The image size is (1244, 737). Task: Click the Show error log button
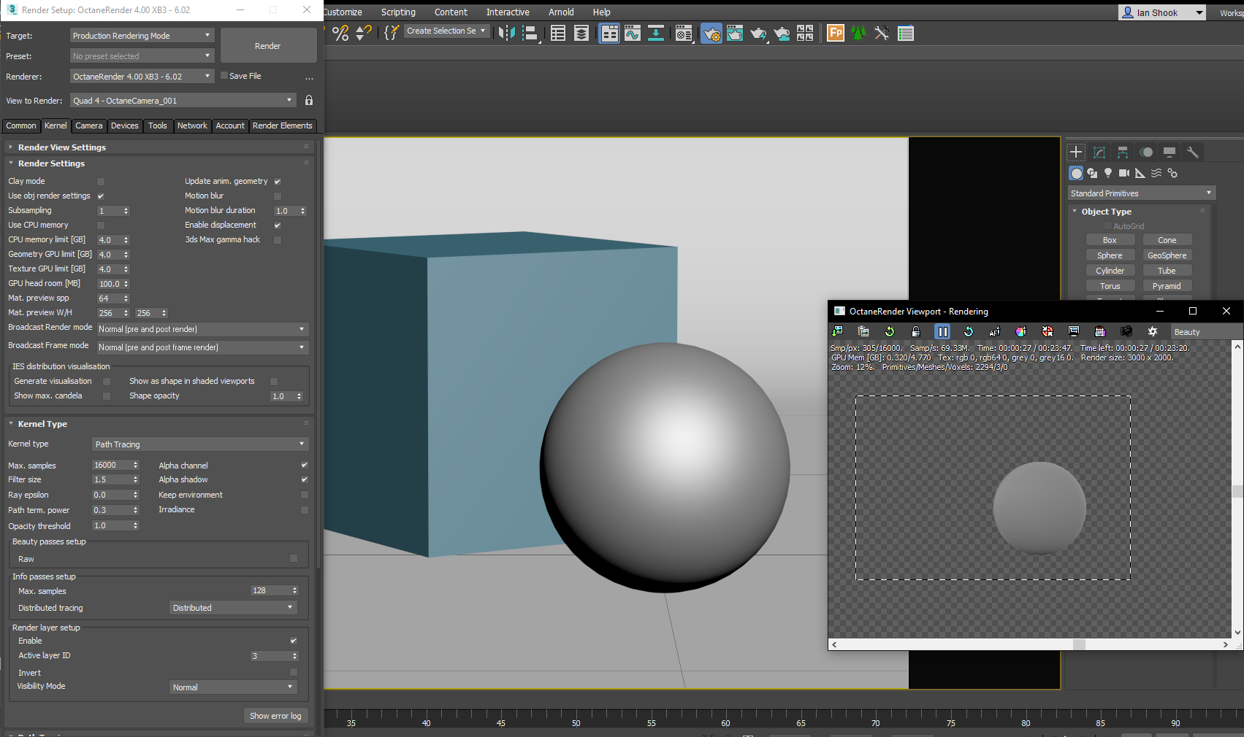pos(275,716)
